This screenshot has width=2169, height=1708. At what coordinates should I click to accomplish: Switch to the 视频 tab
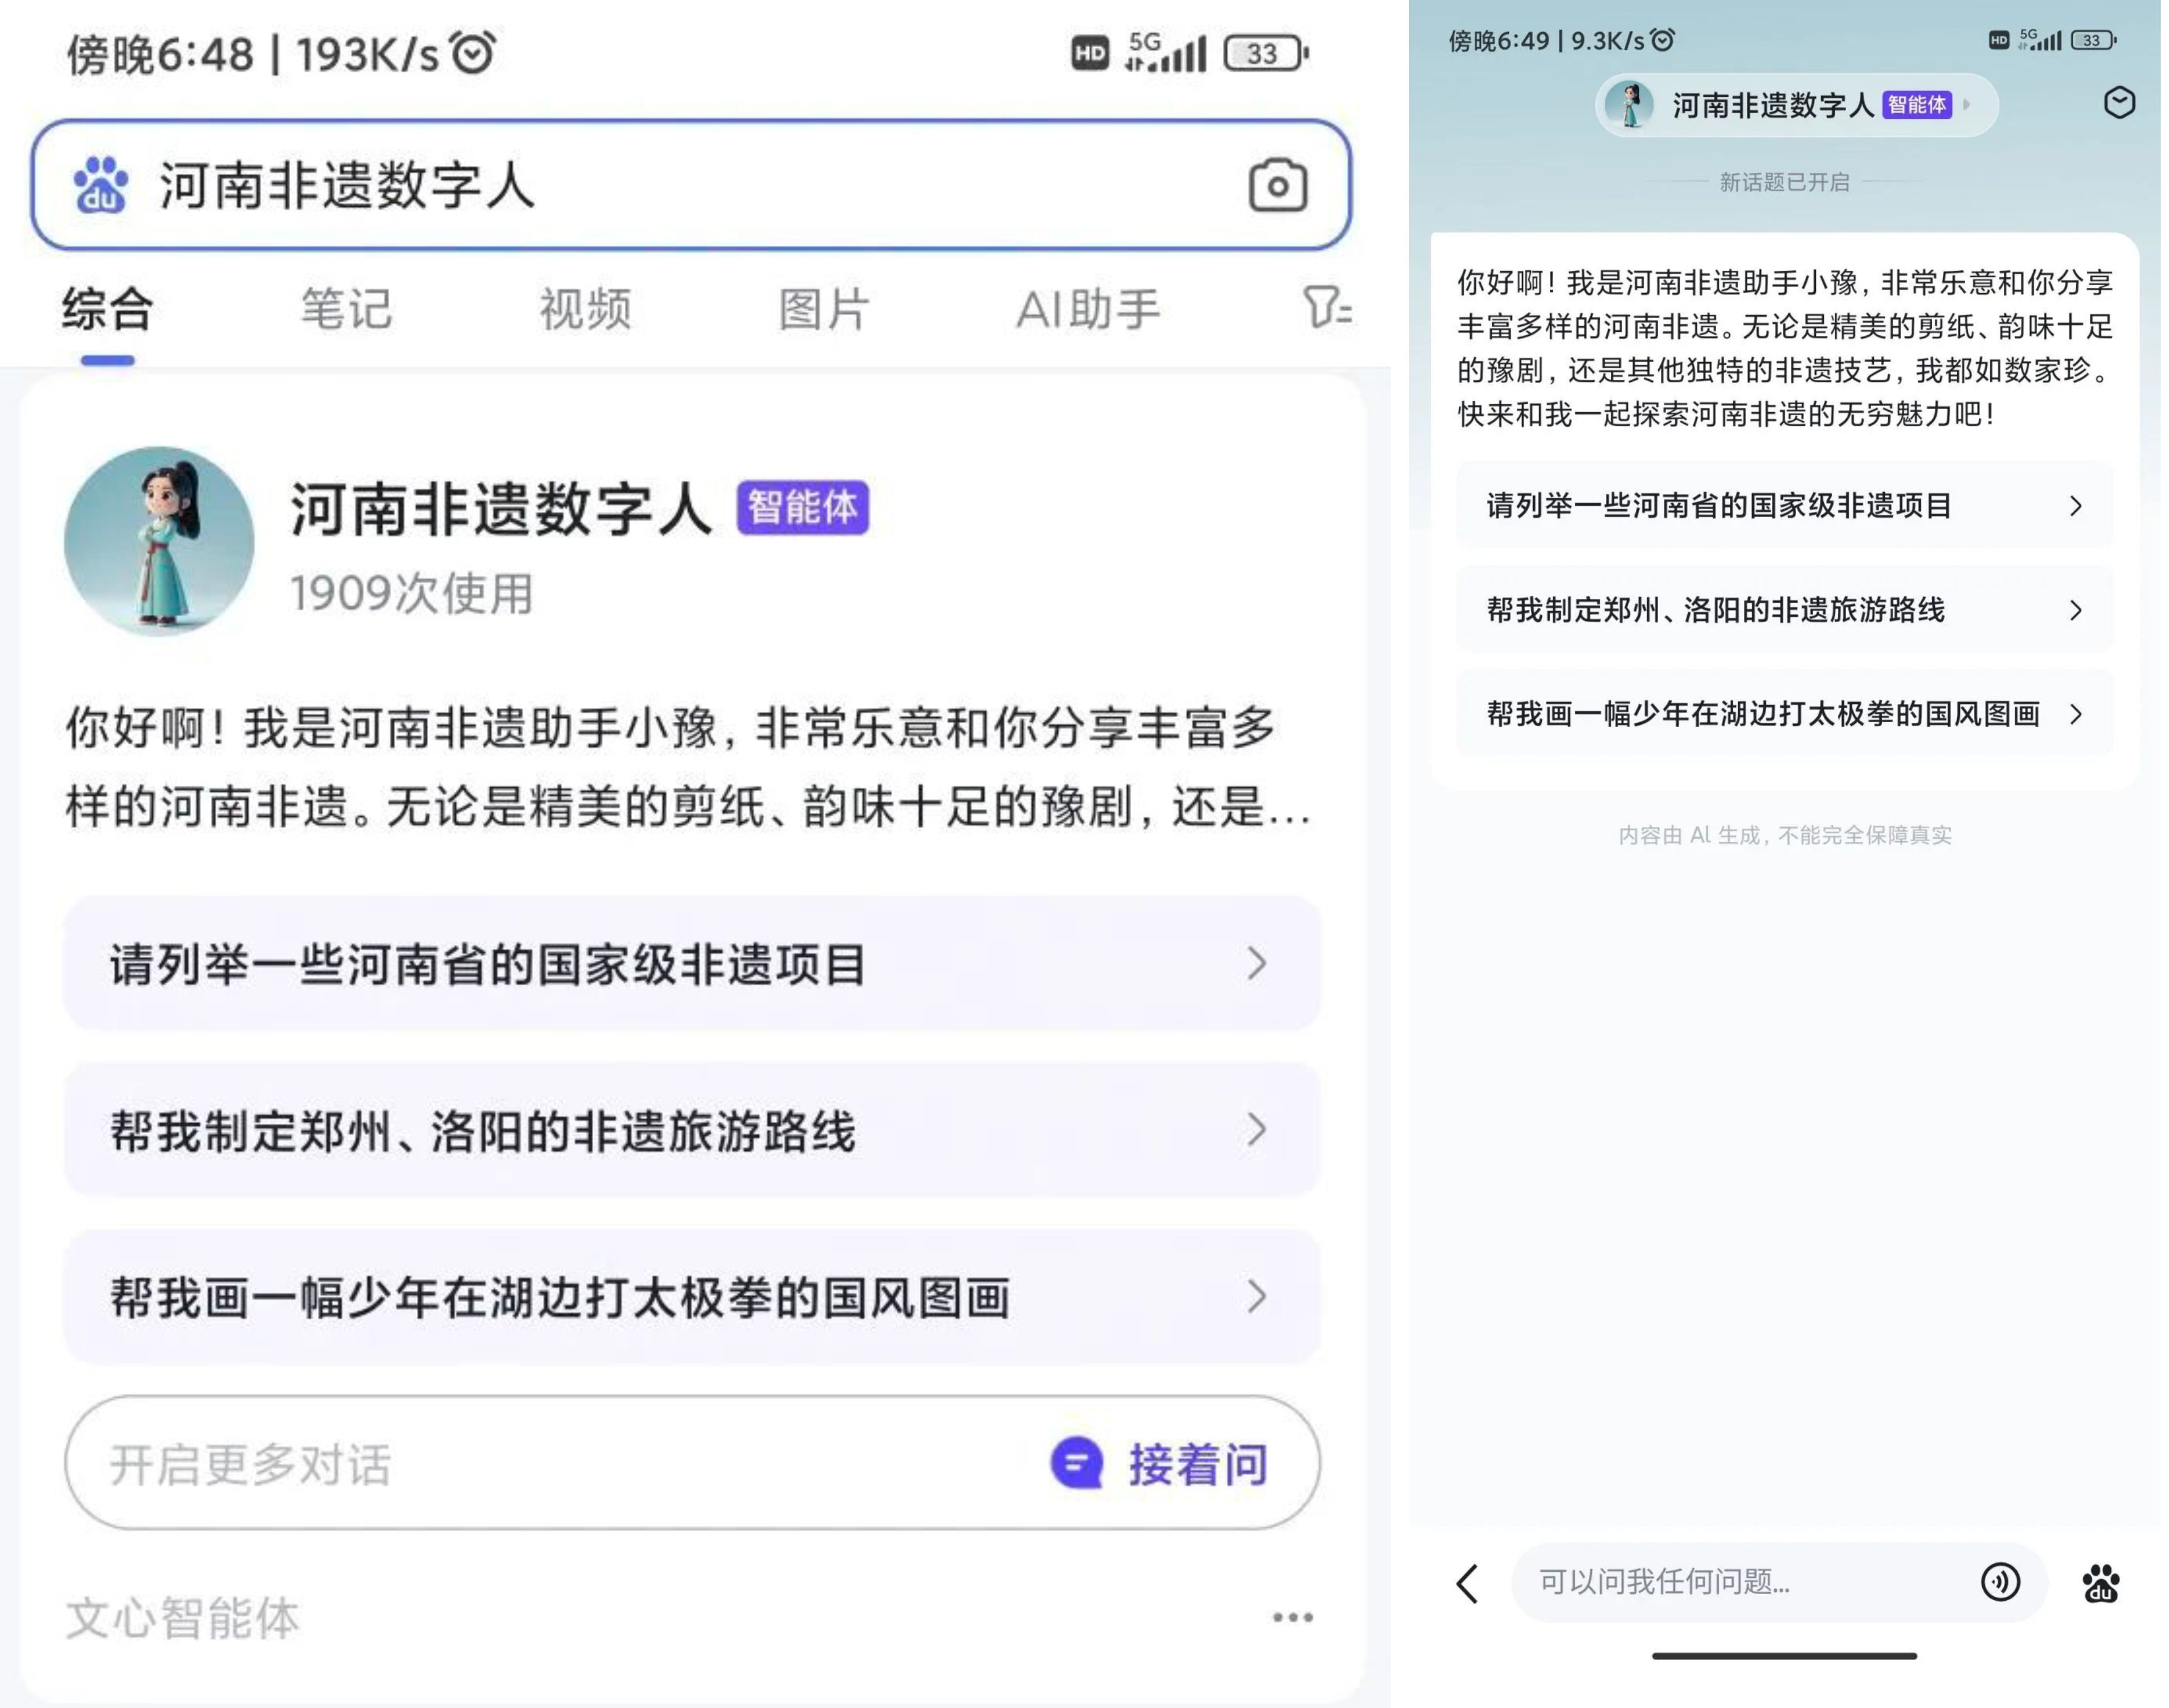point(585,309)
